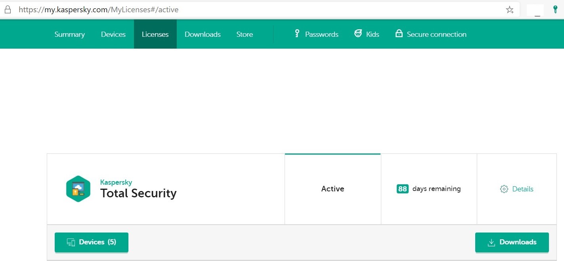
Task: Click the gear icon beside Details
Action: tap(504, 189)
